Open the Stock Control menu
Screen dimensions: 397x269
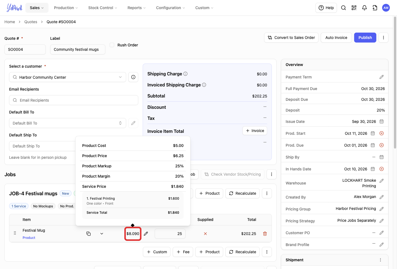(103, 8)
